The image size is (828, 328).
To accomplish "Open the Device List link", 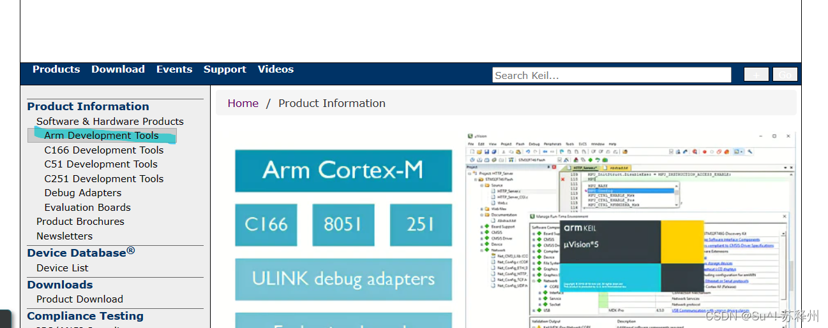I will click(x=63, y=268).
